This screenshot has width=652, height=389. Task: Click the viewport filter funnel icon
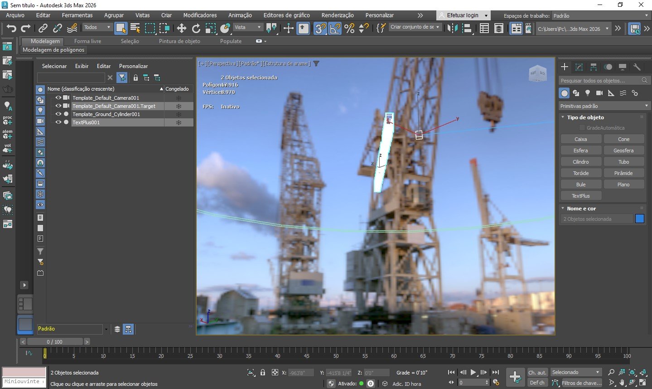(x=316, y=63)
